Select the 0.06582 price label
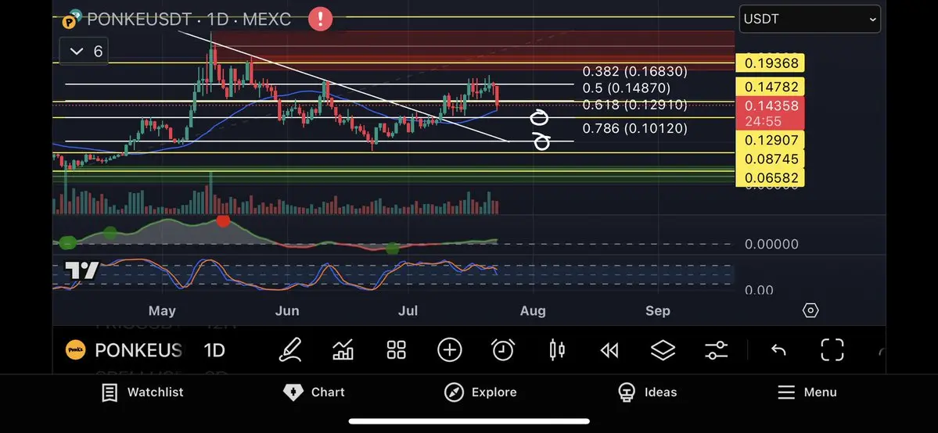Screen dimensions: 938x433 [769, 177]
